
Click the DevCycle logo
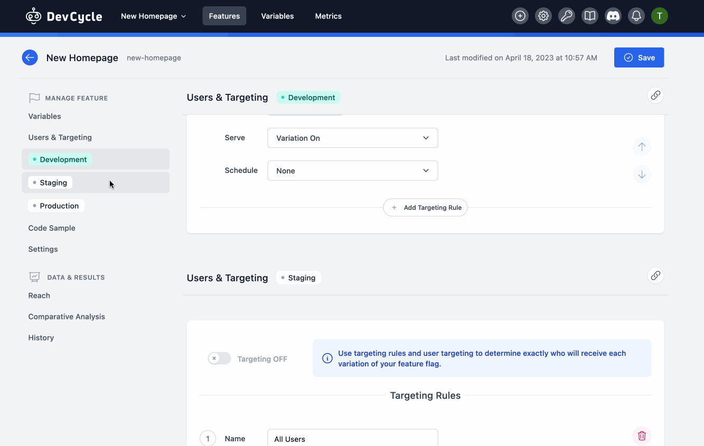64,16
